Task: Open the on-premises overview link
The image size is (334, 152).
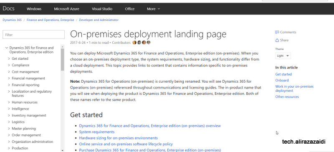Action: click(x=150, y=126)
